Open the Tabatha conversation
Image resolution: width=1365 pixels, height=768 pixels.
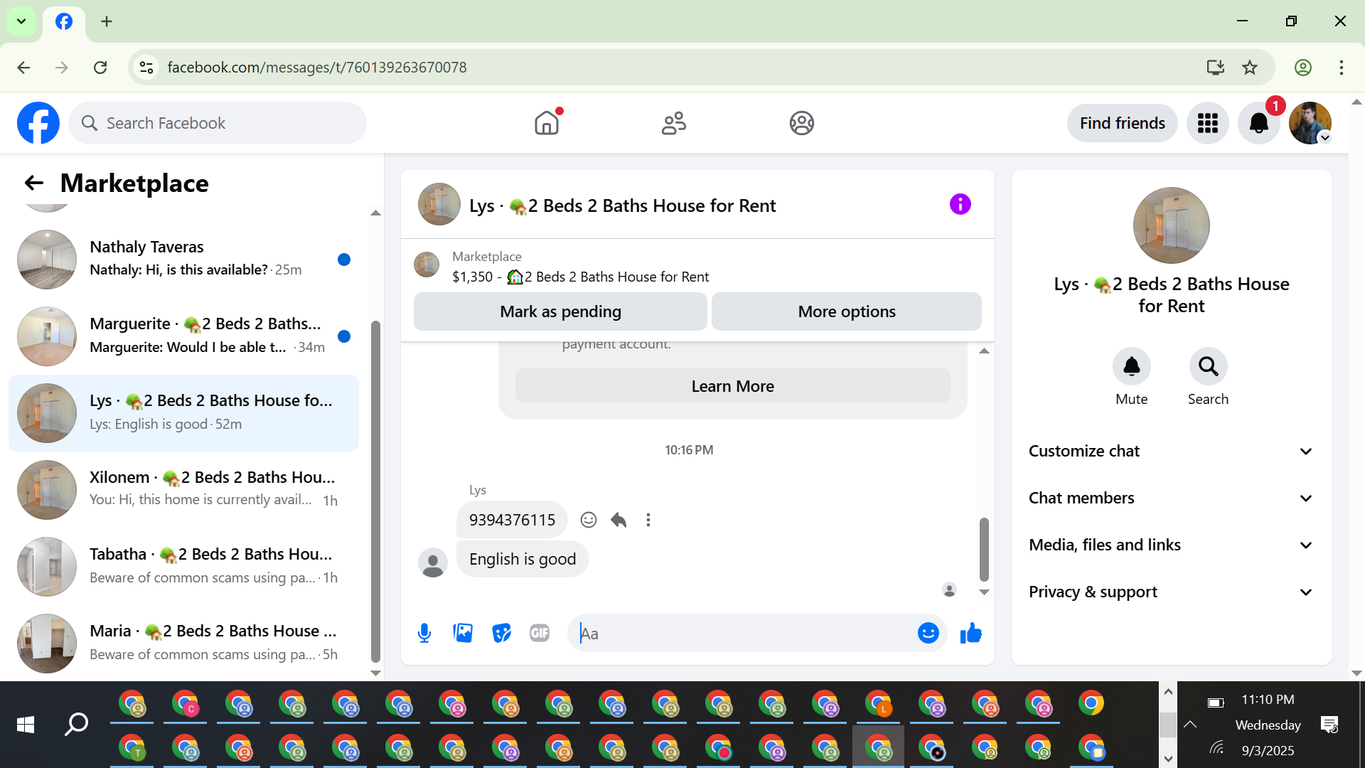[183, 566]
